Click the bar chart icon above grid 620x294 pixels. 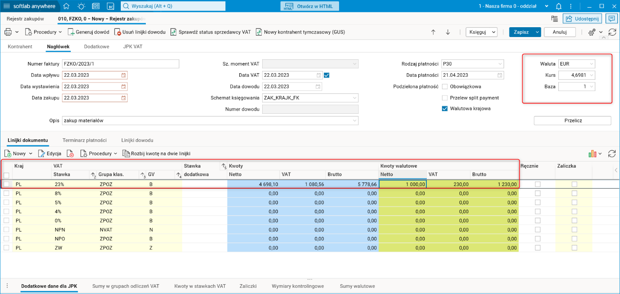click(x=593, y=153)
